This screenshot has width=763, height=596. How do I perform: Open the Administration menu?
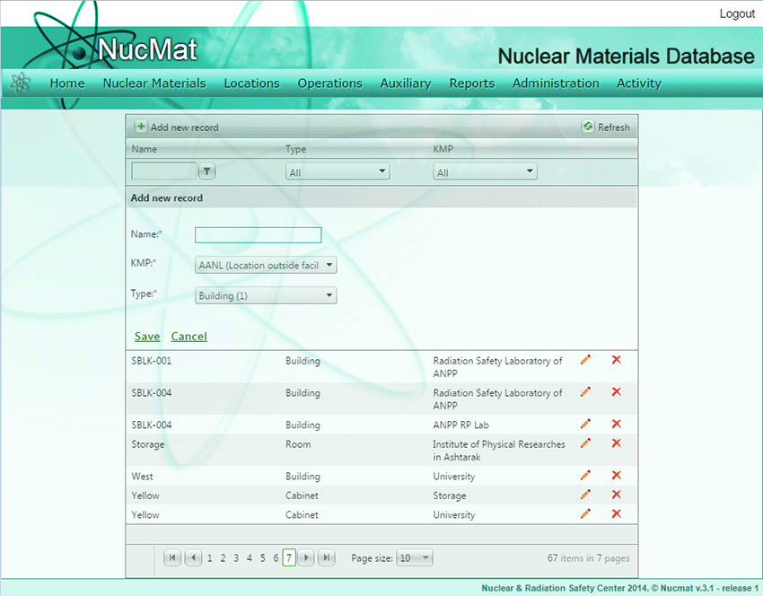click(x=556, y=83)
